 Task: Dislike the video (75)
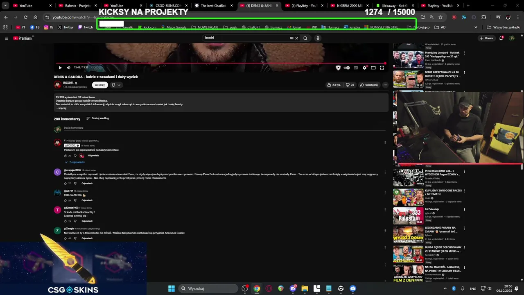pos(350,85)
